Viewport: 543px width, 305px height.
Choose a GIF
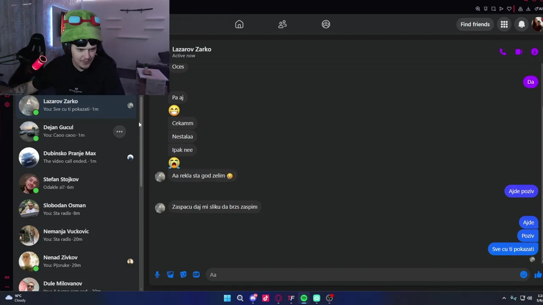click(x=196, y=274)
